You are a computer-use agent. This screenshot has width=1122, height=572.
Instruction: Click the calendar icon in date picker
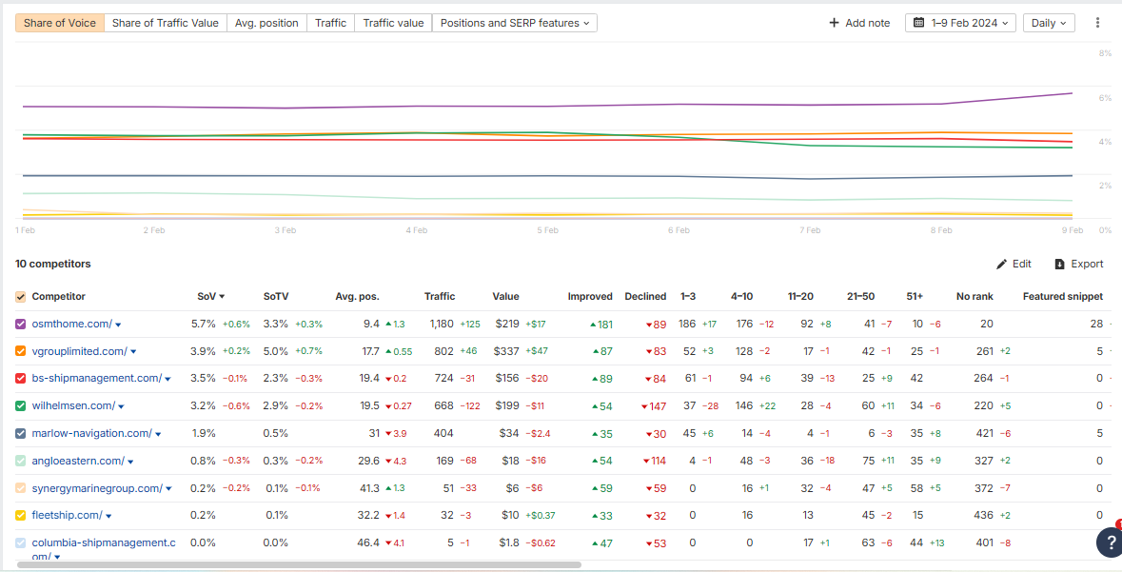click(919, 23)
